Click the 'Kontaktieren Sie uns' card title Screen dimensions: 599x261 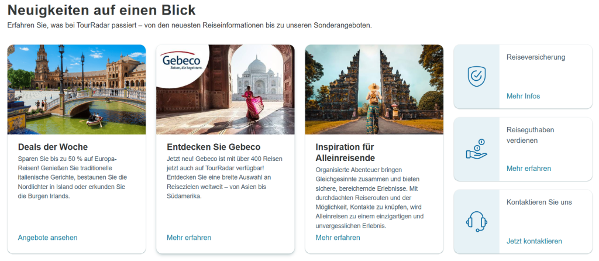(539, 202)
